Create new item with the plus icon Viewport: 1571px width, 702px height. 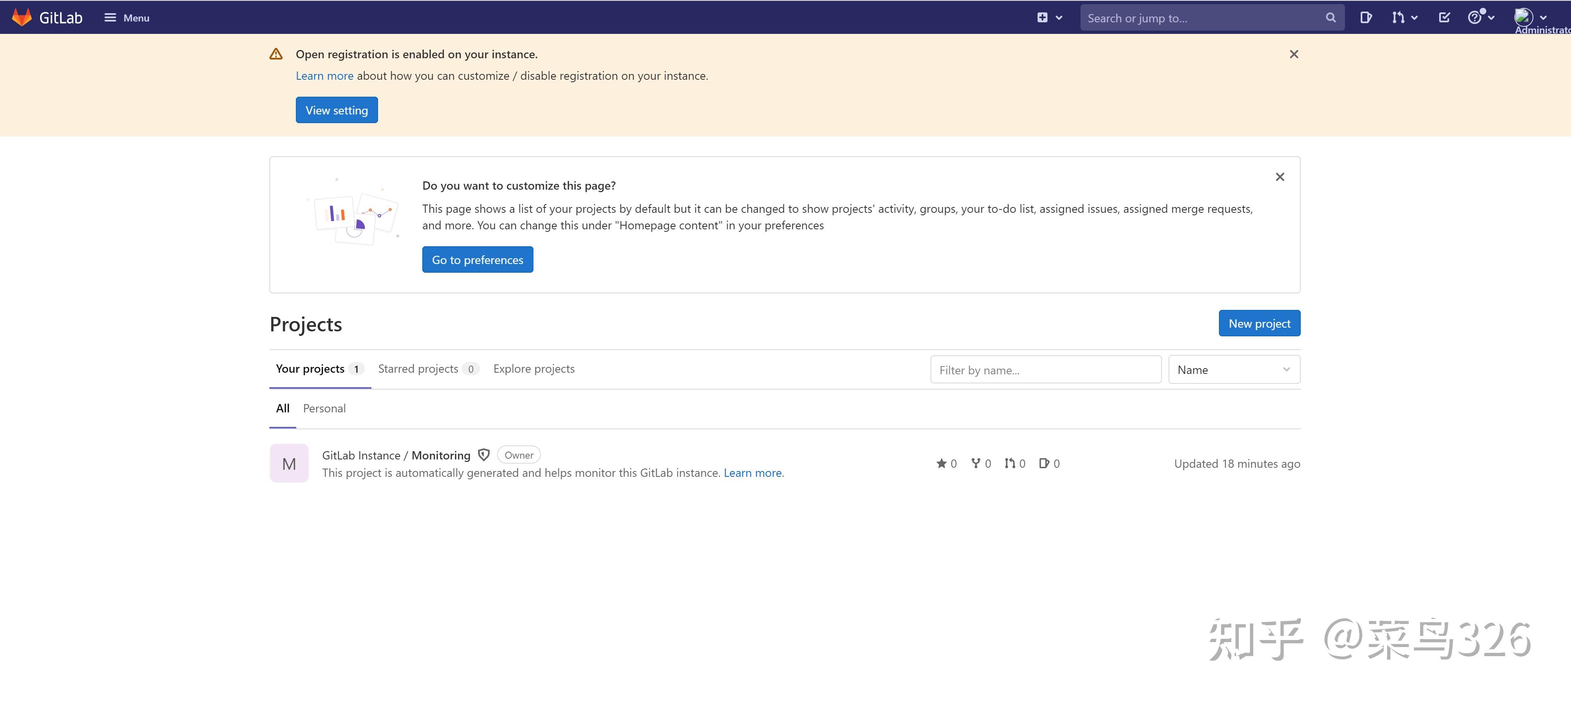(x=1043, y=17)
